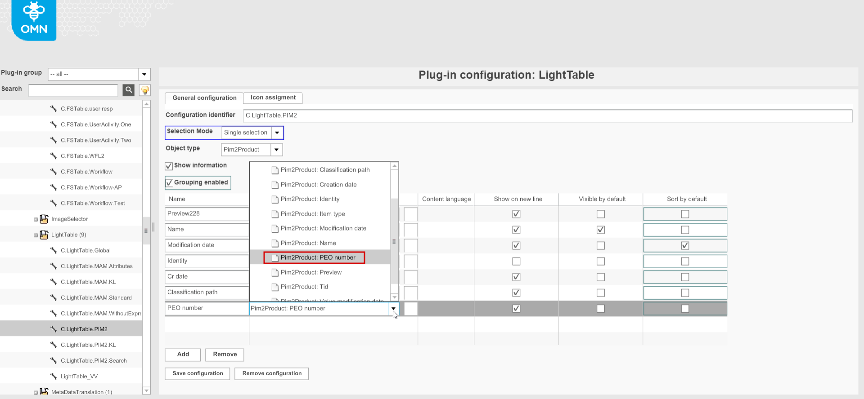Expand the Plug-in group dropdown
The image size is (864, 399).
point(144,74)
